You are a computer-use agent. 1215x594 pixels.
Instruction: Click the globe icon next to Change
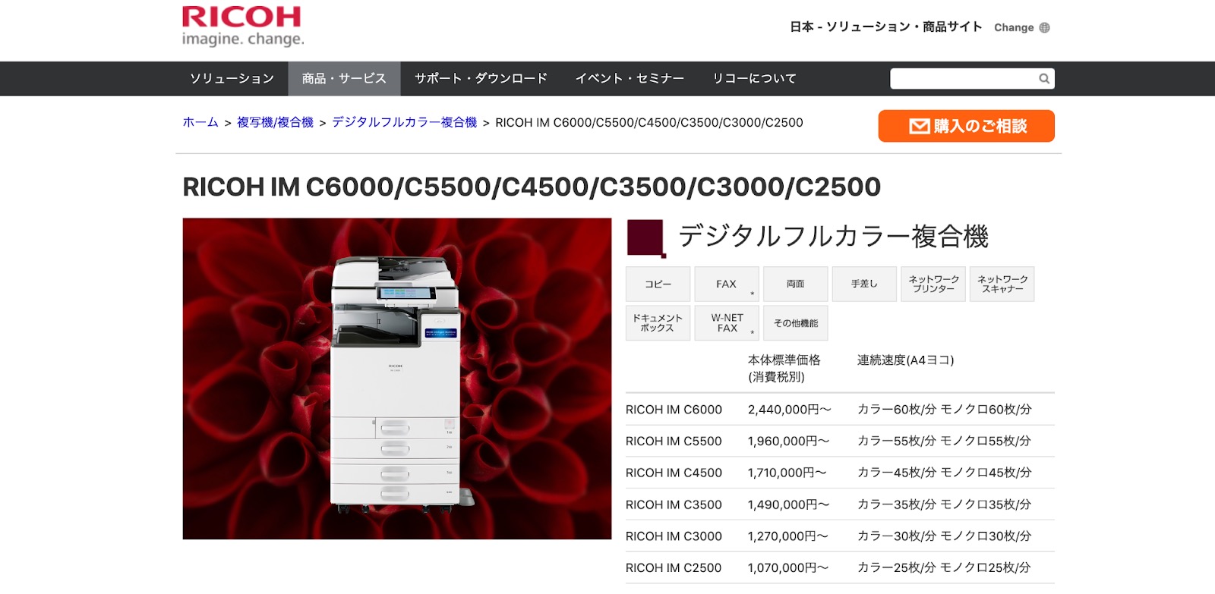click(1045, 27)
